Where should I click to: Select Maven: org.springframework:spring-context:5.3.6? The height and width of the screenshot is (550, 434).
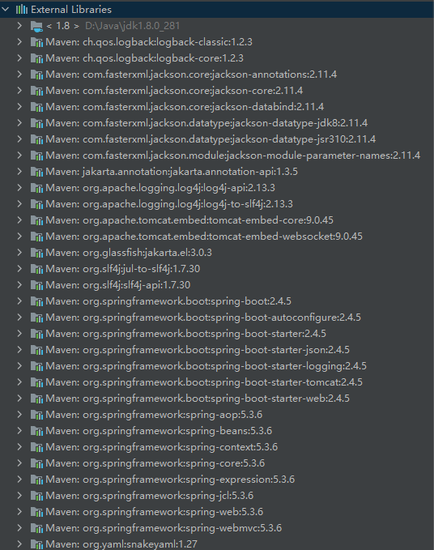[162, 447]
